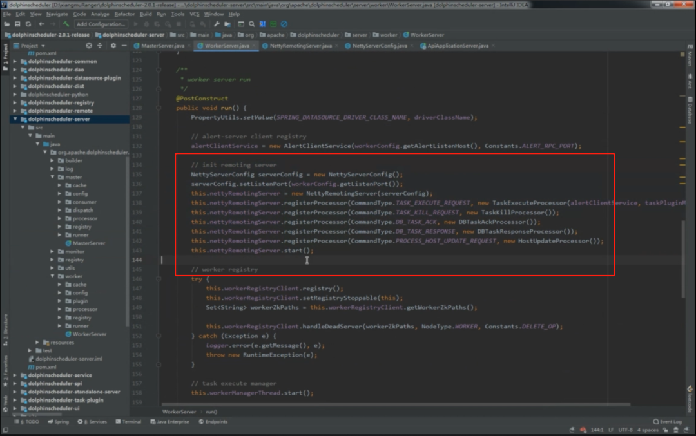
Task: Collapse the worker package folder
Action: [x=52, y=276]
